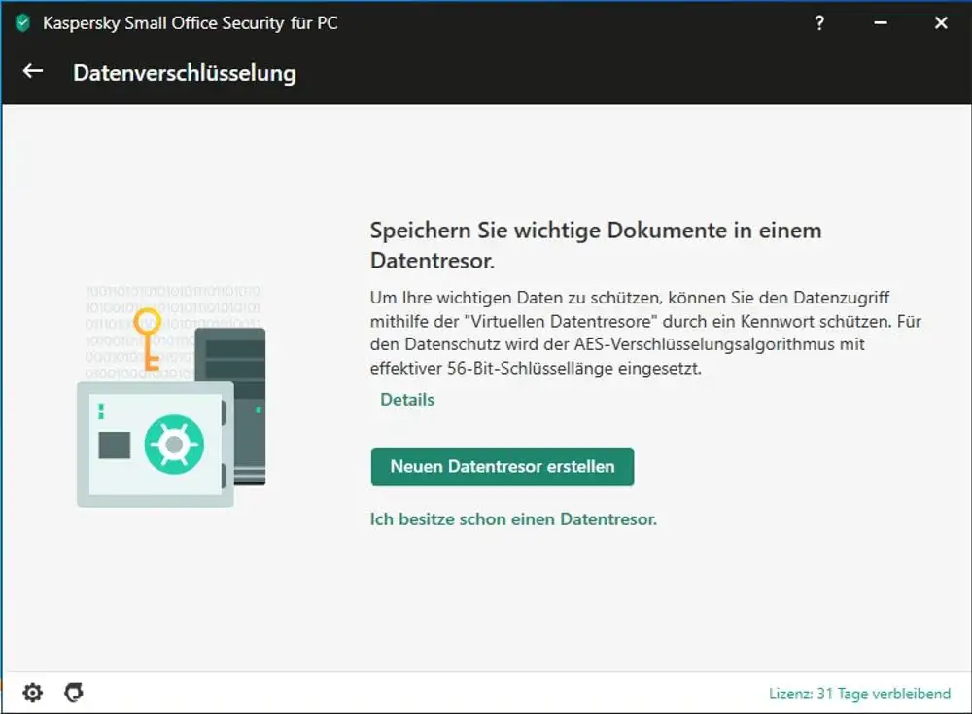Click the 'Speichern Sie wichtige Dokumente' heading
Image resolution: width=972 pixels, height=714 pixels.
[x=595, y=245]
